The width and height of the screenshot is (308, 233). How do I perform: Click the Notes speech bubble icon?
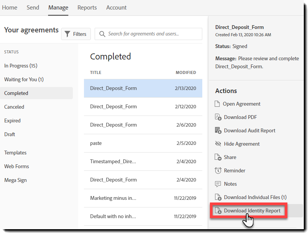[218, 184]
